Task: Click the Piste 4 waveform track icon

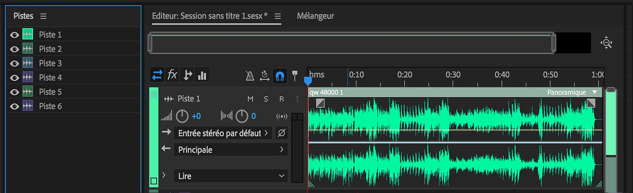Action: pyautogui.click(x=27, y=77)
